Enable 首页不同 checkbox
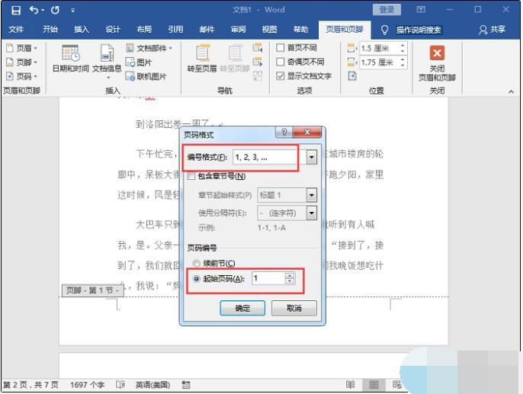Viewport: 523px width, 394px height. coord(281,48)
